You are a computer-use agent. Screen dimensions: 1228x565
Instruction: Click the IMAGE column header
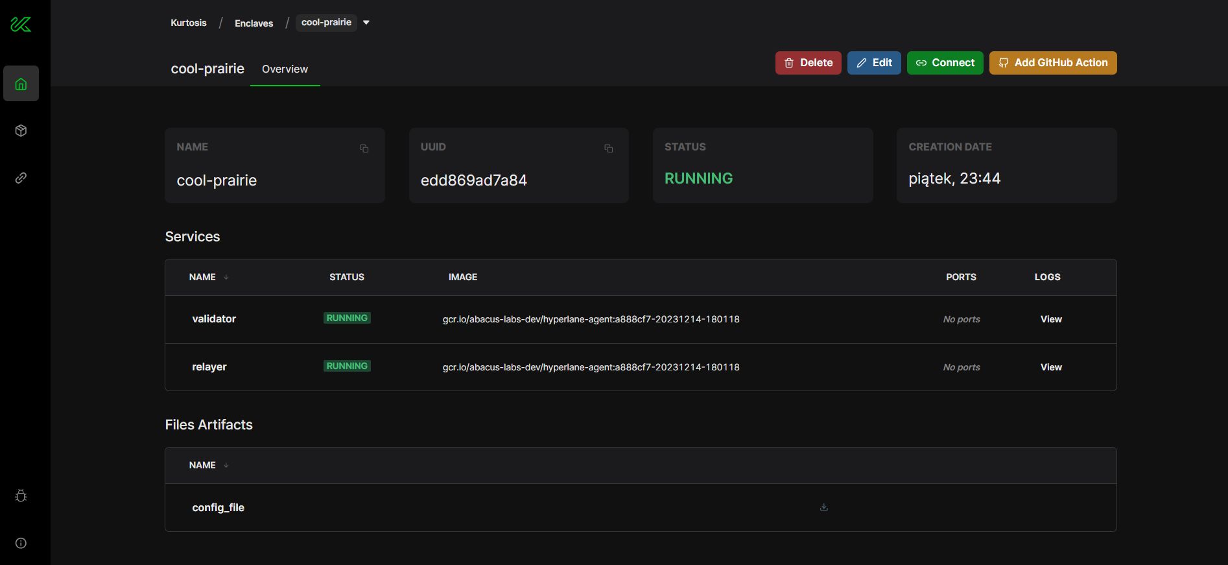(x=463, y=277)
